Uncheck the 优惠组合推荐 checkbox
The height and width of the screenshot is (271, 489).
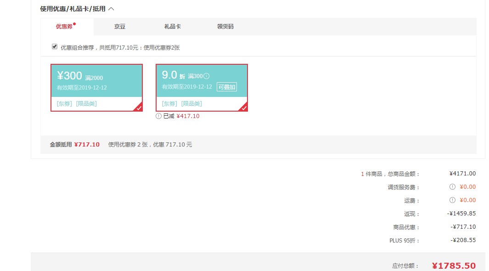(55, 46)
